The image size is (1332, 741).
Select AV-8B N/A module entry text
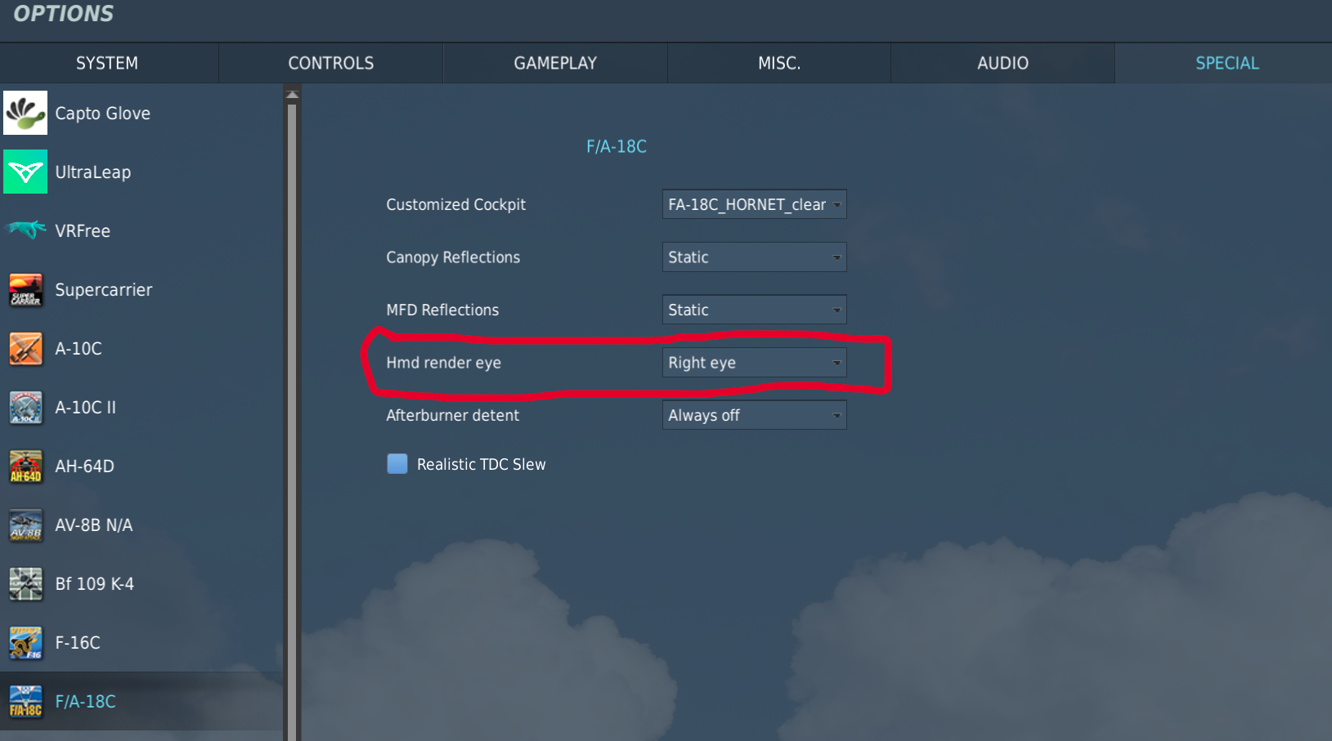(x=94, y=525)
